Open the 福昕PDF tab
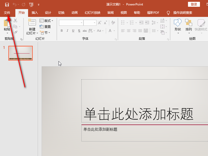The image size is (208, 156). pyautogui.click(x=153, y=12)
